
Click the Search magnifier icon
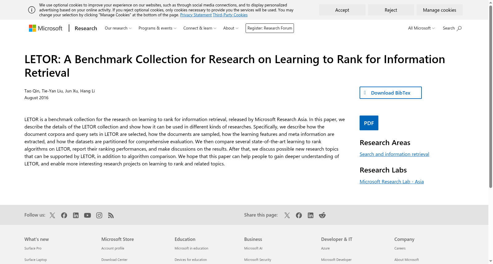click(x=459, y=28)
